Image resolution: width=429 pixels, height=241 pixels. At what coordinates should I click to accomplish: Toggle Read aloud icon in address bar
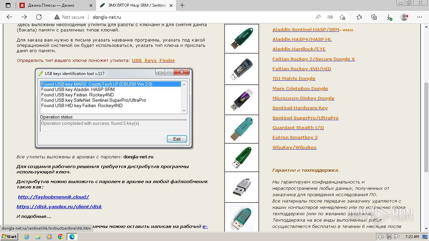point(318,17)
